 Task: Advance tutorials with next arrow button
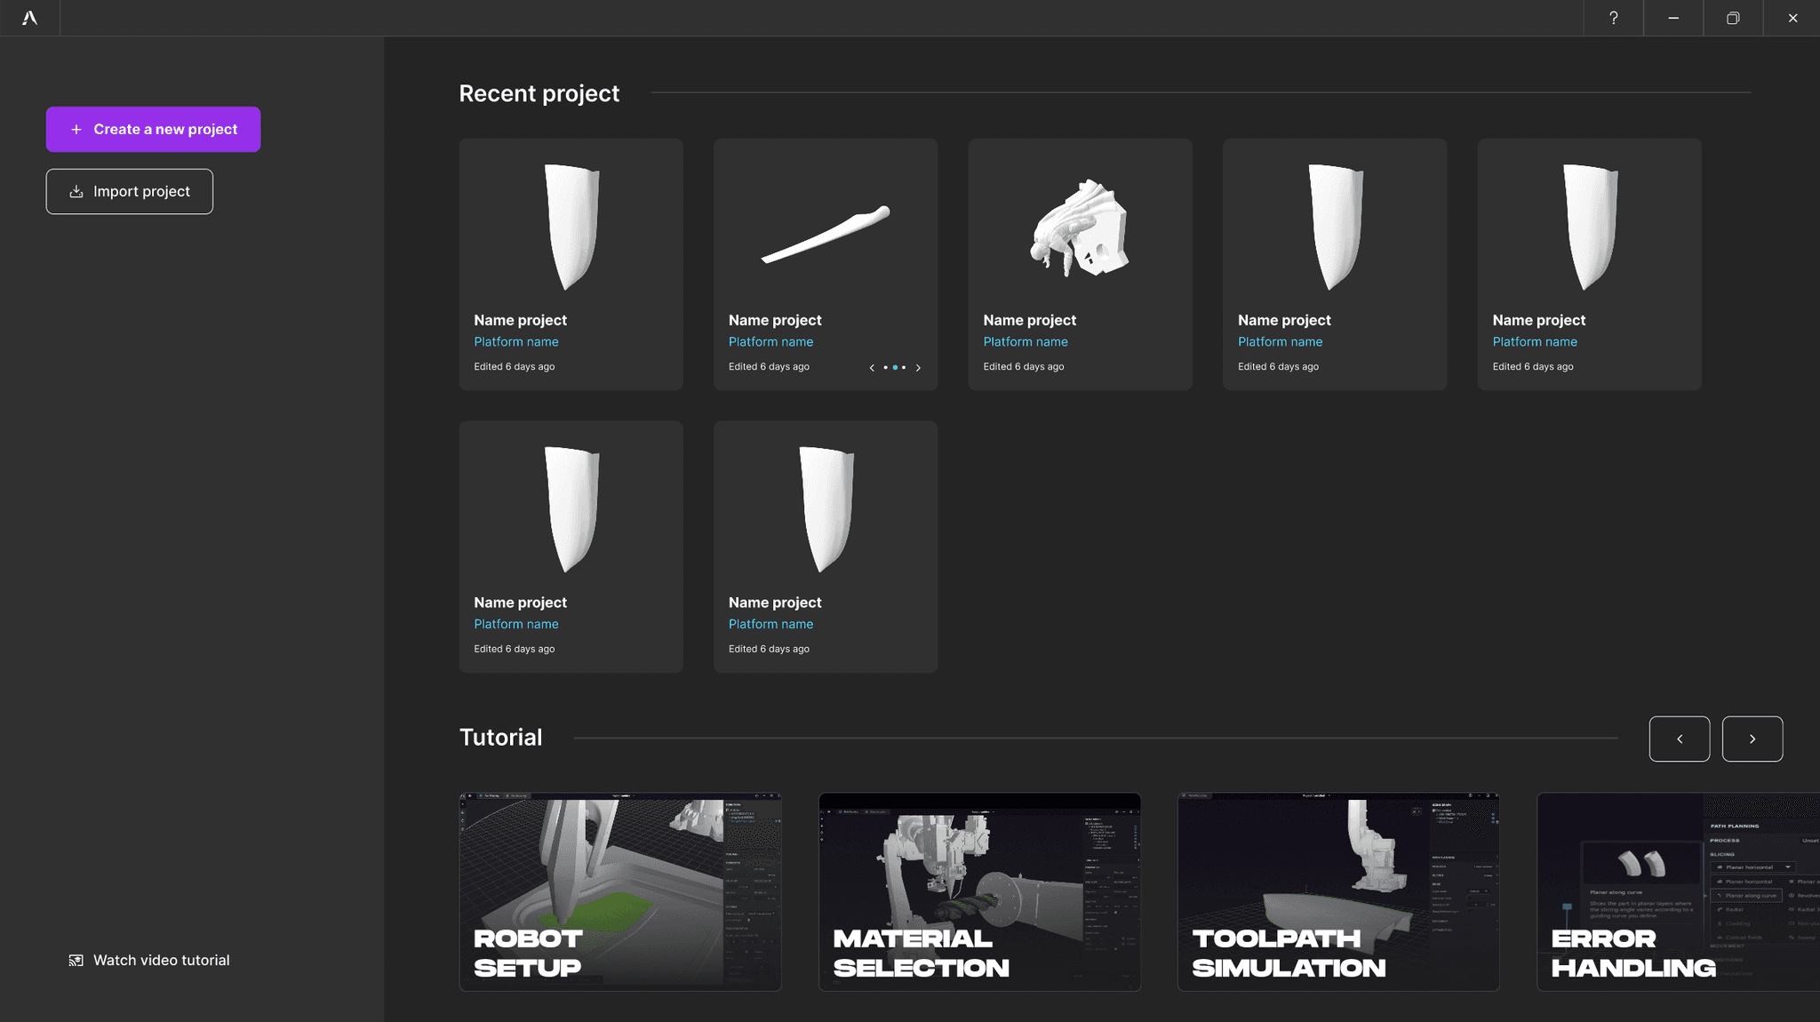pos(1752,739)
